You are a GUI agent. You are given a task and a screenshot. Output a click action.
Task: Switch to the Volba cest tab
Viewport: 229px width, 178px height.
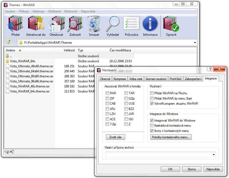136,79
